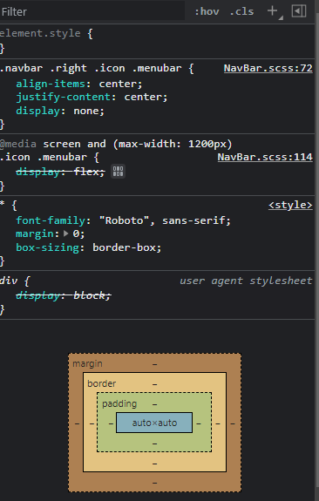Add a new style rule with plus icon
Viewport: 319px width, 501px height.
[x=272, y=10]
